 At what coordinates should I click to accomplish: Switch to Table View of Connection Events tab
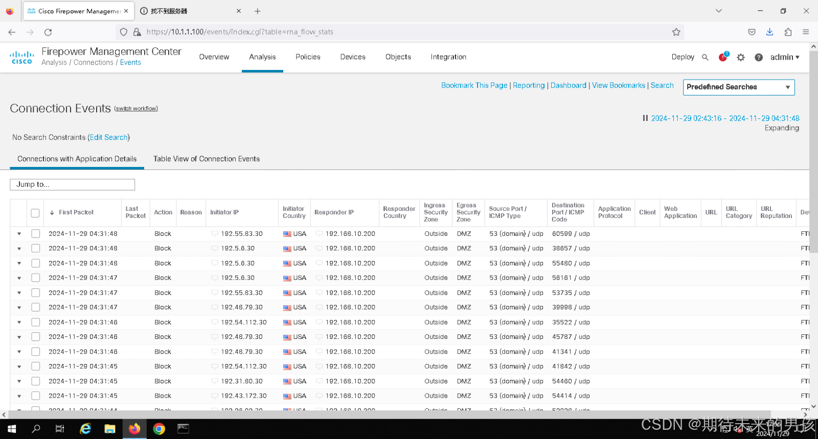pos(207,159)
